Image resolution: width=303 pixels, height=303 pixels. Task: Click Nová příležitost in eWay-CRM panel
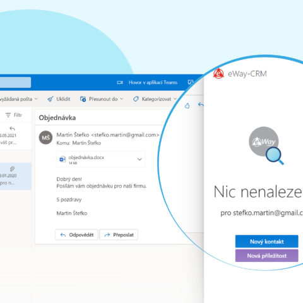[266, 256]
